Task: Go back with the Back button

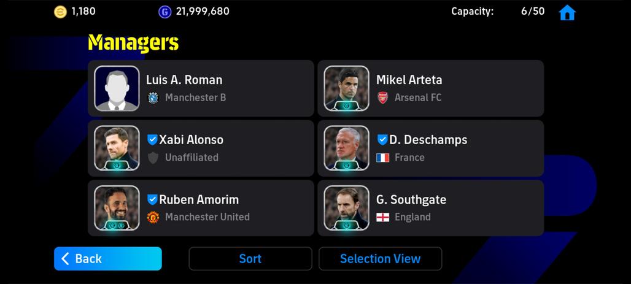Action: pyautogui.click(x=107, y=259)
